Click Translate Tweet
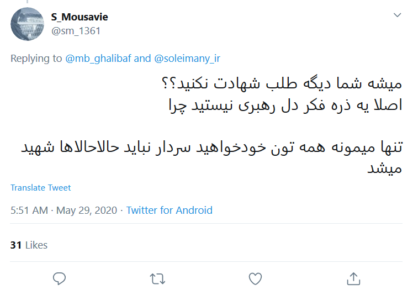413x295 pixels. tap(40, 188)
